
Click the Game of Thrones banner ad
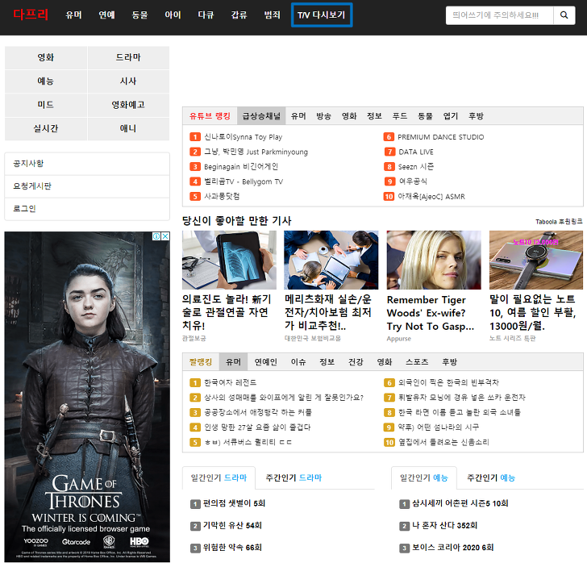click(87, 396)
